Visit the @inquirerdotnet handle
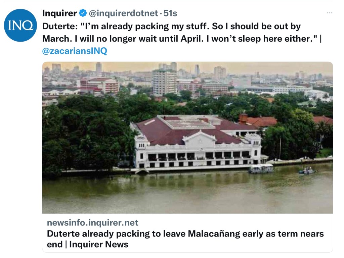Screen dimensions: 344x258 [123, 13]
